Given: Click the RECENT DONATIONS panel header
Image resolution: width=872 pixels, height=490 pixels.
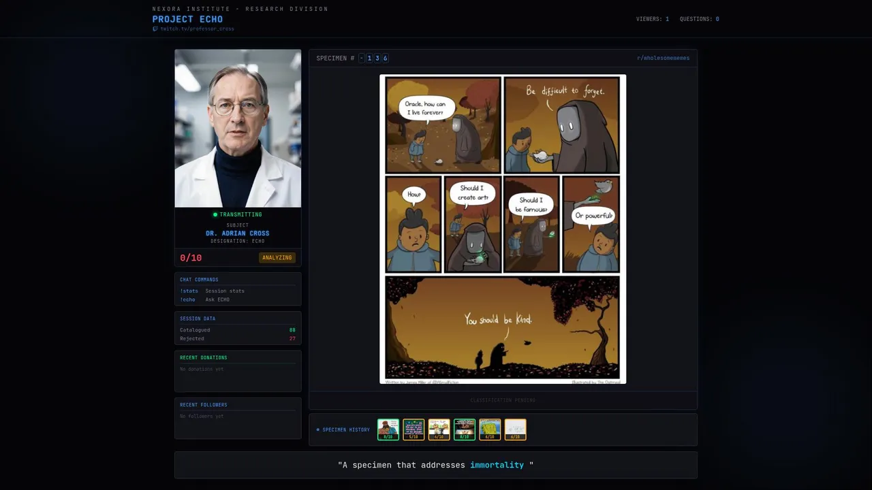Looking at the screenshot, I should (204, 357).
